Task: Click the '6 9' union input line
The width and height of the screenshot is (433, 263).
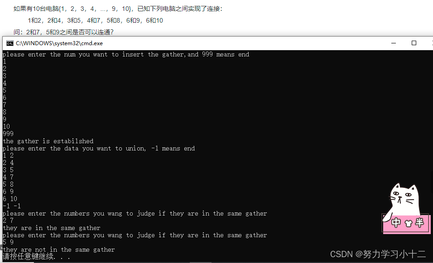Action: point(8,192)
